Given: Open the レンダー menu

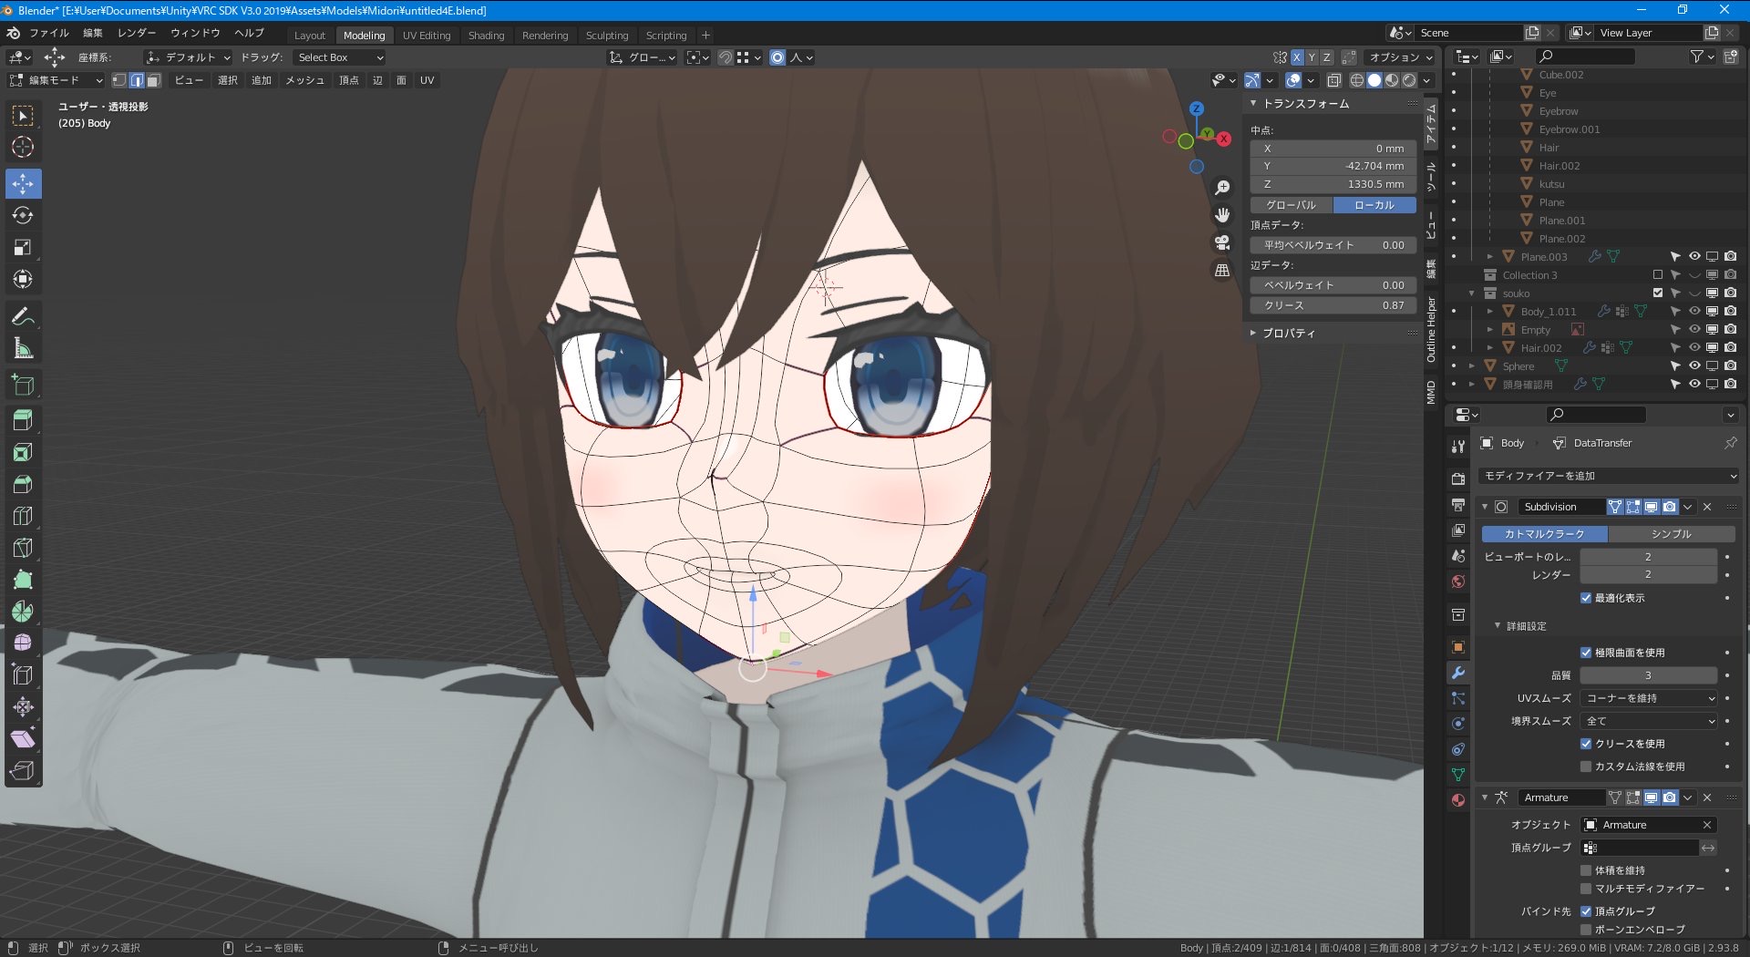Looking at the screenshot, I should [x=137, y=33].
